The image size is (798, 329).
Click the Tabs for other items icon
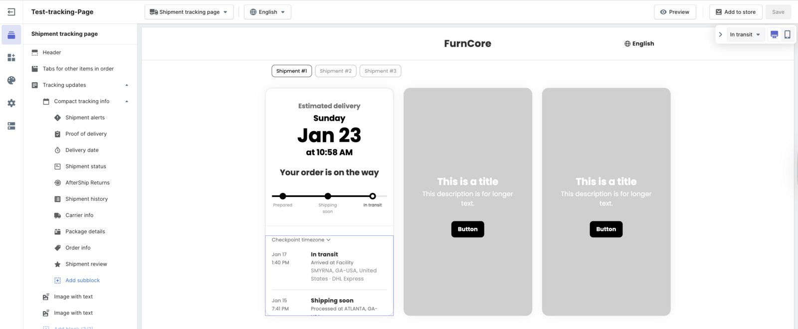coord(35,69)
